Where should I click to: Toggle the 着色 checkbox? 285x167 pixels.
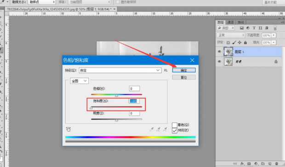click(x=175, y=125)
